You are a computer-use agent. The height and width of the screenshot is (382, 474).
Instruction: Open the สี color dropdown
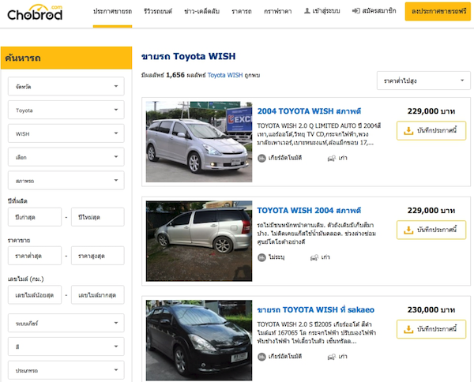66,346
